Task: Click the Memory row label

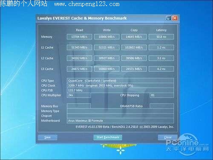Action: [x=47, y=37]
